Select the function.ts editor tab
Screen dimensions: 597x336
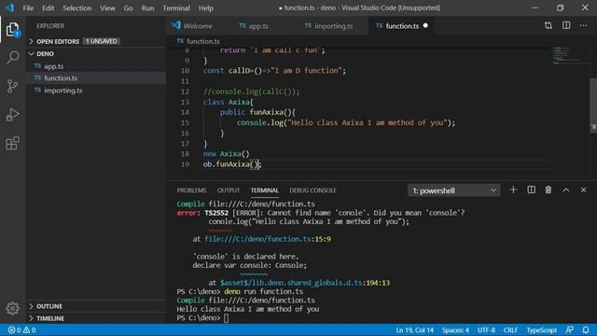(x=402, y=26)
